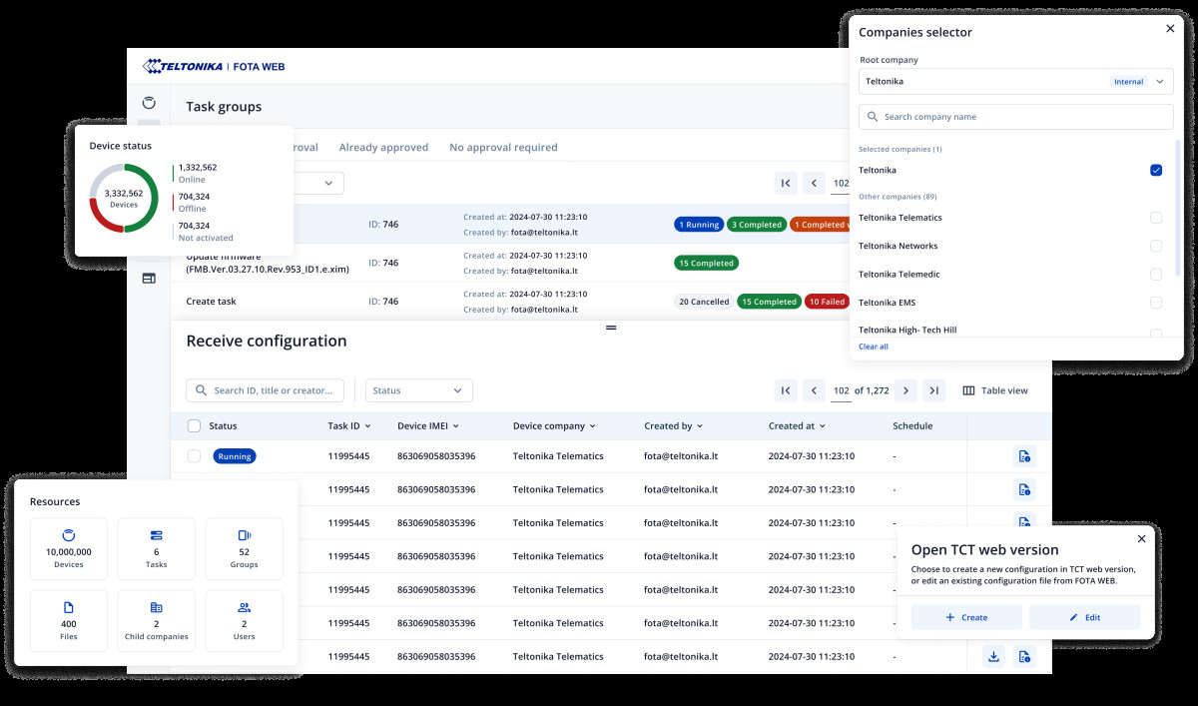The height and width of the screenshot is (706, 1198).
Task: Tick the select-all checkbox in table header
Action: 194,426
